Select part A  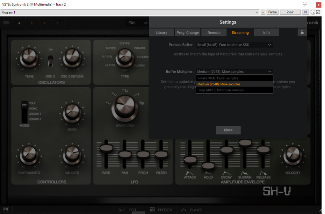(x=19, y=23)
